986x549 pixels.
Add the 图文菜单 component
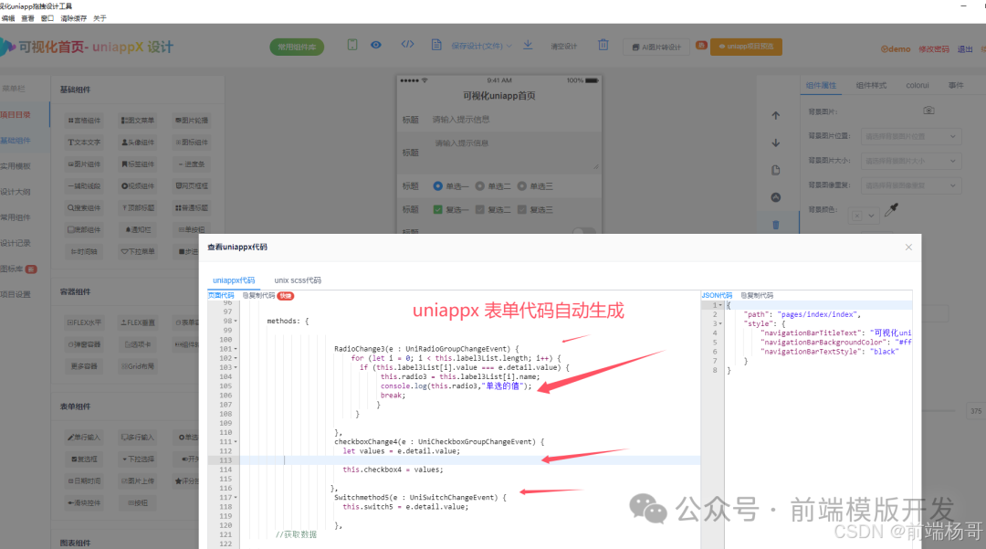coord(138,120)
